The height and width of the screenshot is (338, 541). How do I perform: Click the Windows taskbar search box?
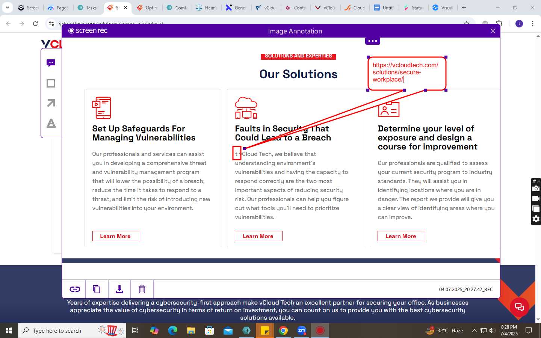tap(73, 330)
